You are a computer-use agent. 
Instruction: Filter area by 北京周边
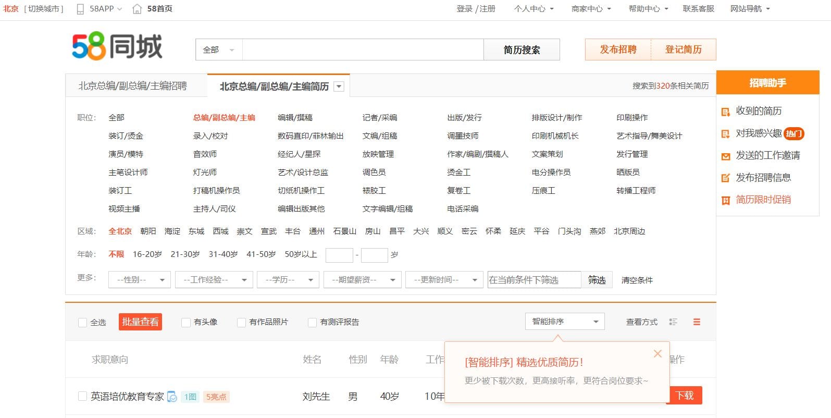(x=629, y=231)
